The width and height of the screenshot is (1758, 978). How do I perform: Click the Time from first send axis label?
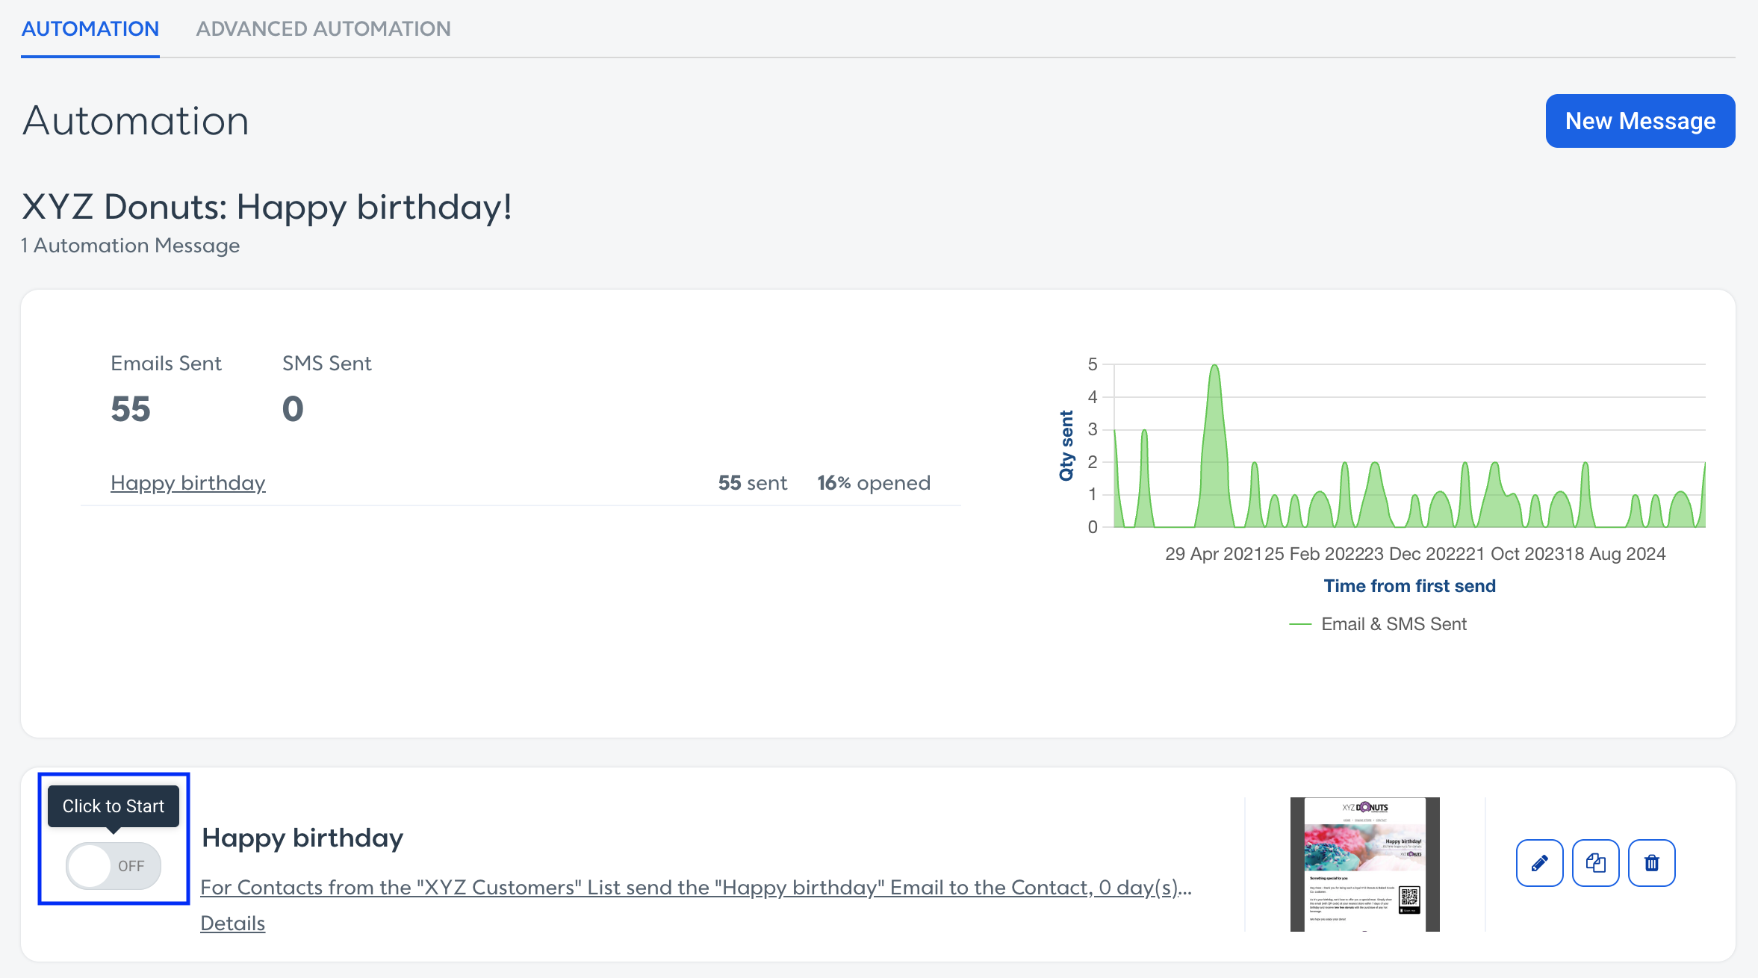click(x=1409, y=586)
